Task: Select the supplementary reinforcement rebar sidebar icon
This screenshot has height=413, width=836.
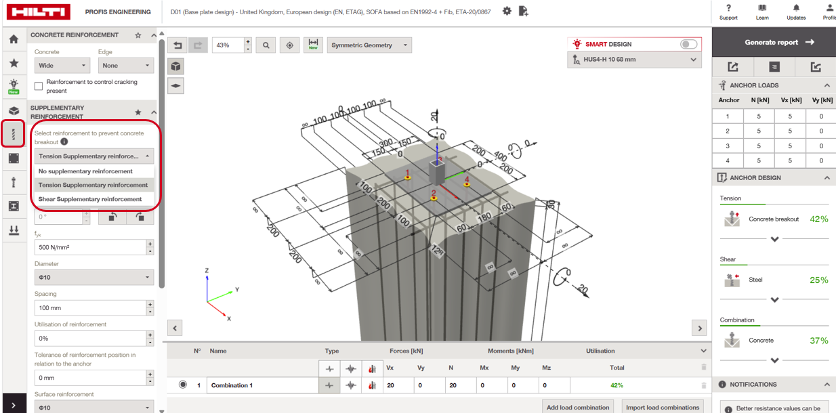Action: click(13, 133)
